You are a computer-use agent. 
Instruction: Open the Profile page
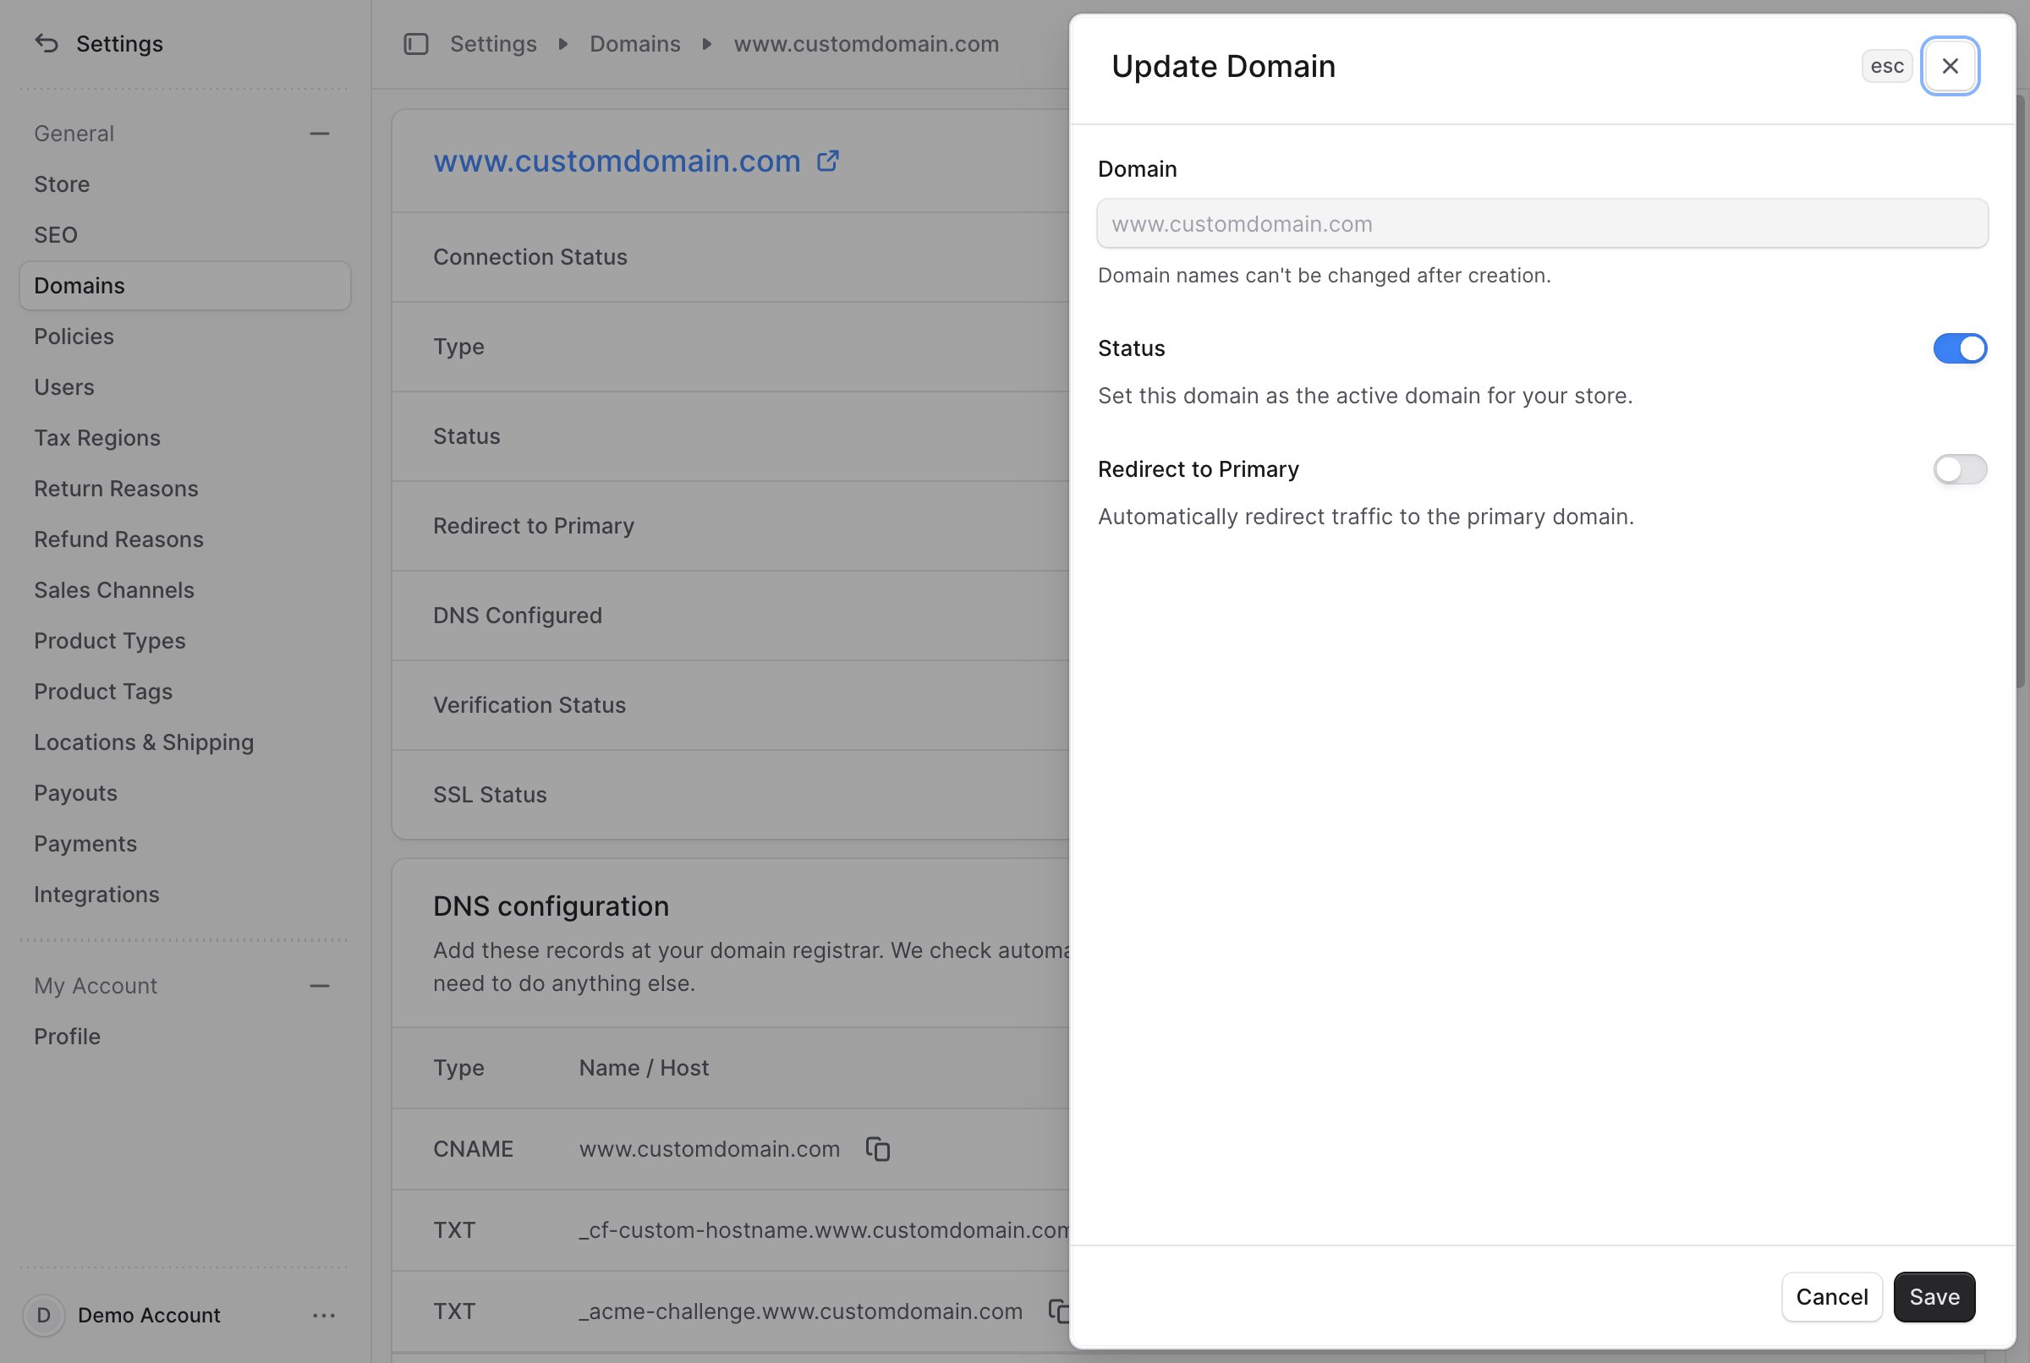(185, 1036)
